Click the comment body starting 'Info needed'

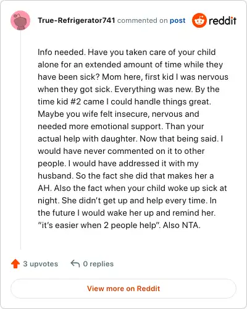coord(133,138)
